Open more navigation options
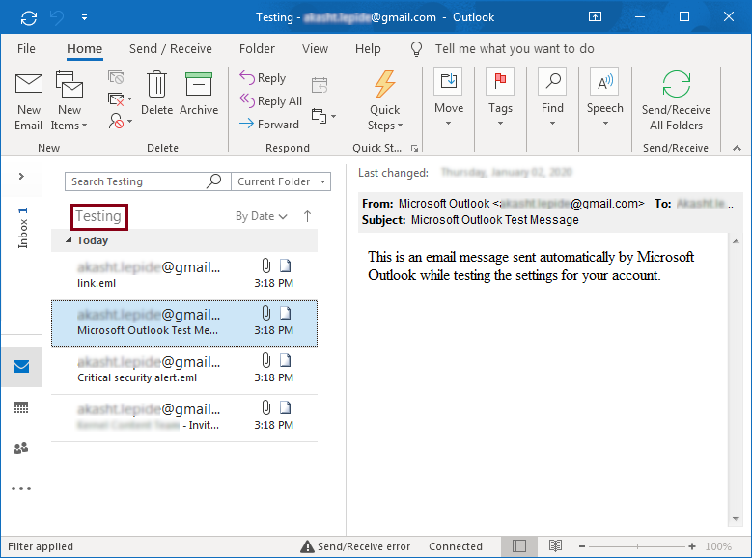The height and width of the screenshot is (558, 752). [21, 488]
